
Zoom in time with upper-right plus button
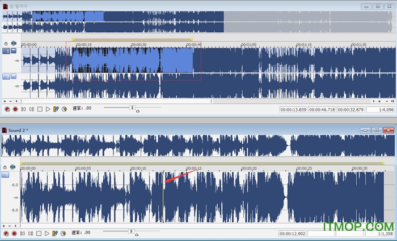pyautogui.click(x=379, y=101)
